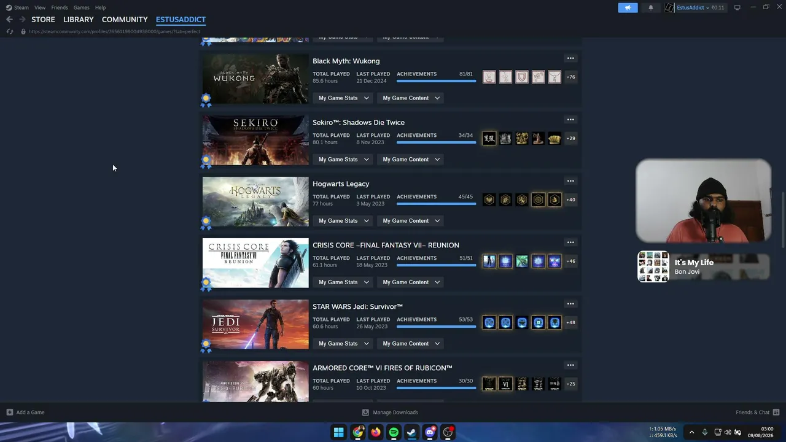Expand My Game Content for CRISIS CORE
This screenshot has height=442, width=786.
tap(411, 282)
